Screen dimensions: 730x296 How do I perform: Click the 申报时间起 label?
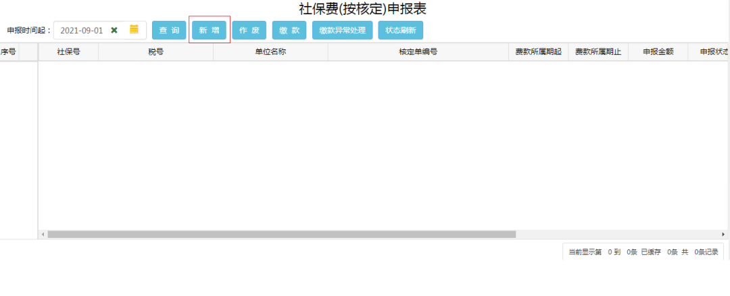[x=29, y=30]
